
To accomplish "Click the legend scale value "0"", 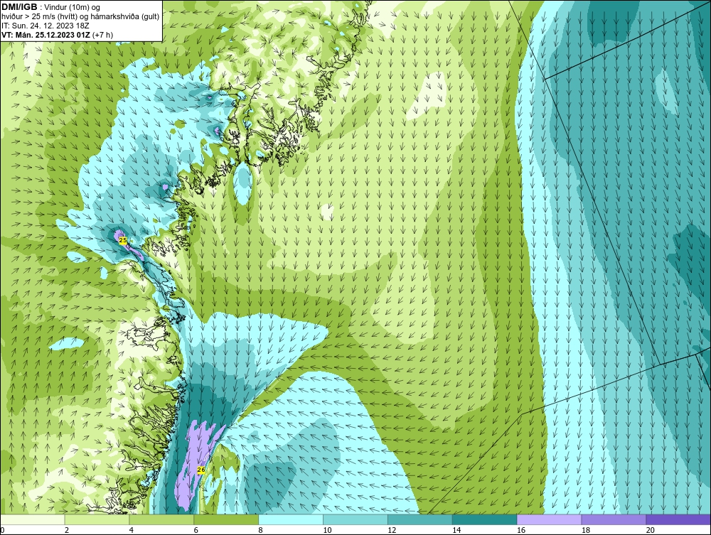I will tap(2, 530).
